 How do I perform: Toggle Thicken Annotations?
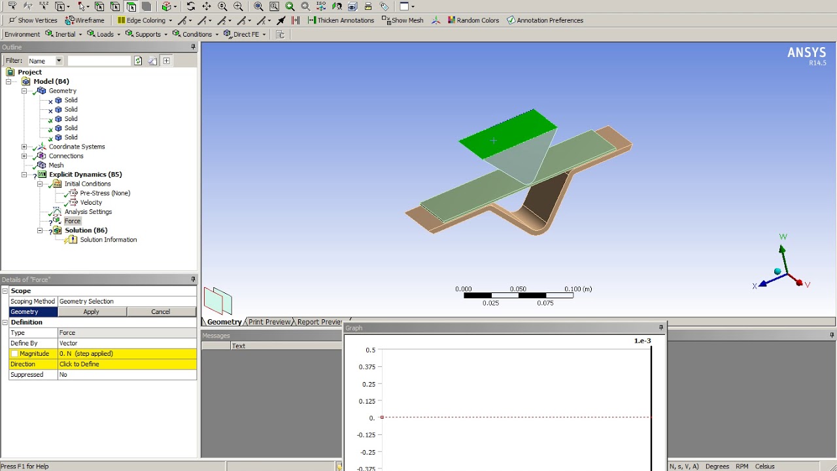[x=341, y=20]
